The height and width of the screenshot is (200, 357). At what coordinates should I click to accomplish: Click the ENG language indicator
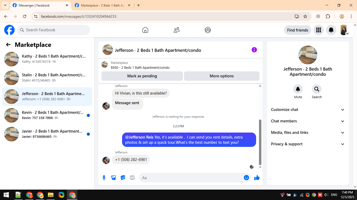pyautogui.click(x=334, y=195)
